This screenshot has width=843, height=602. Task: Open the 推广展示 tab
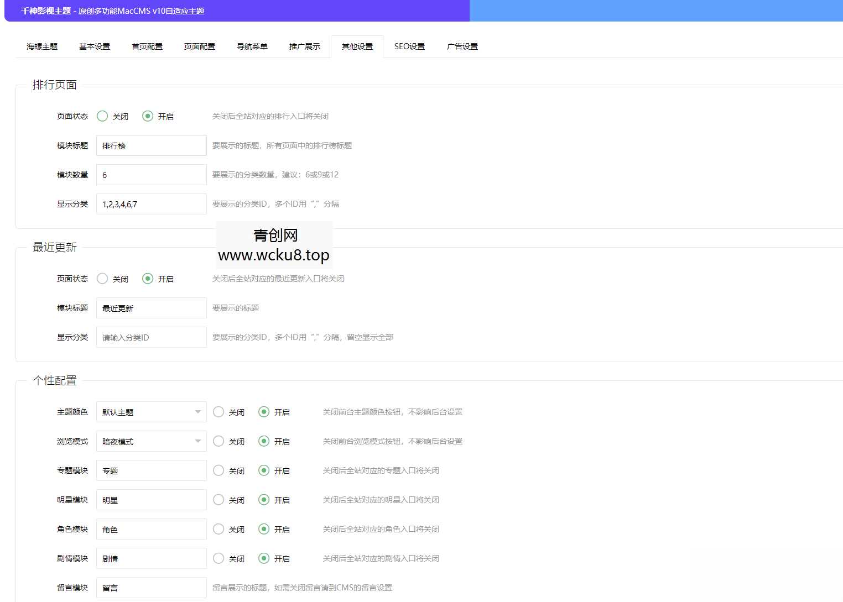[304, 46]
